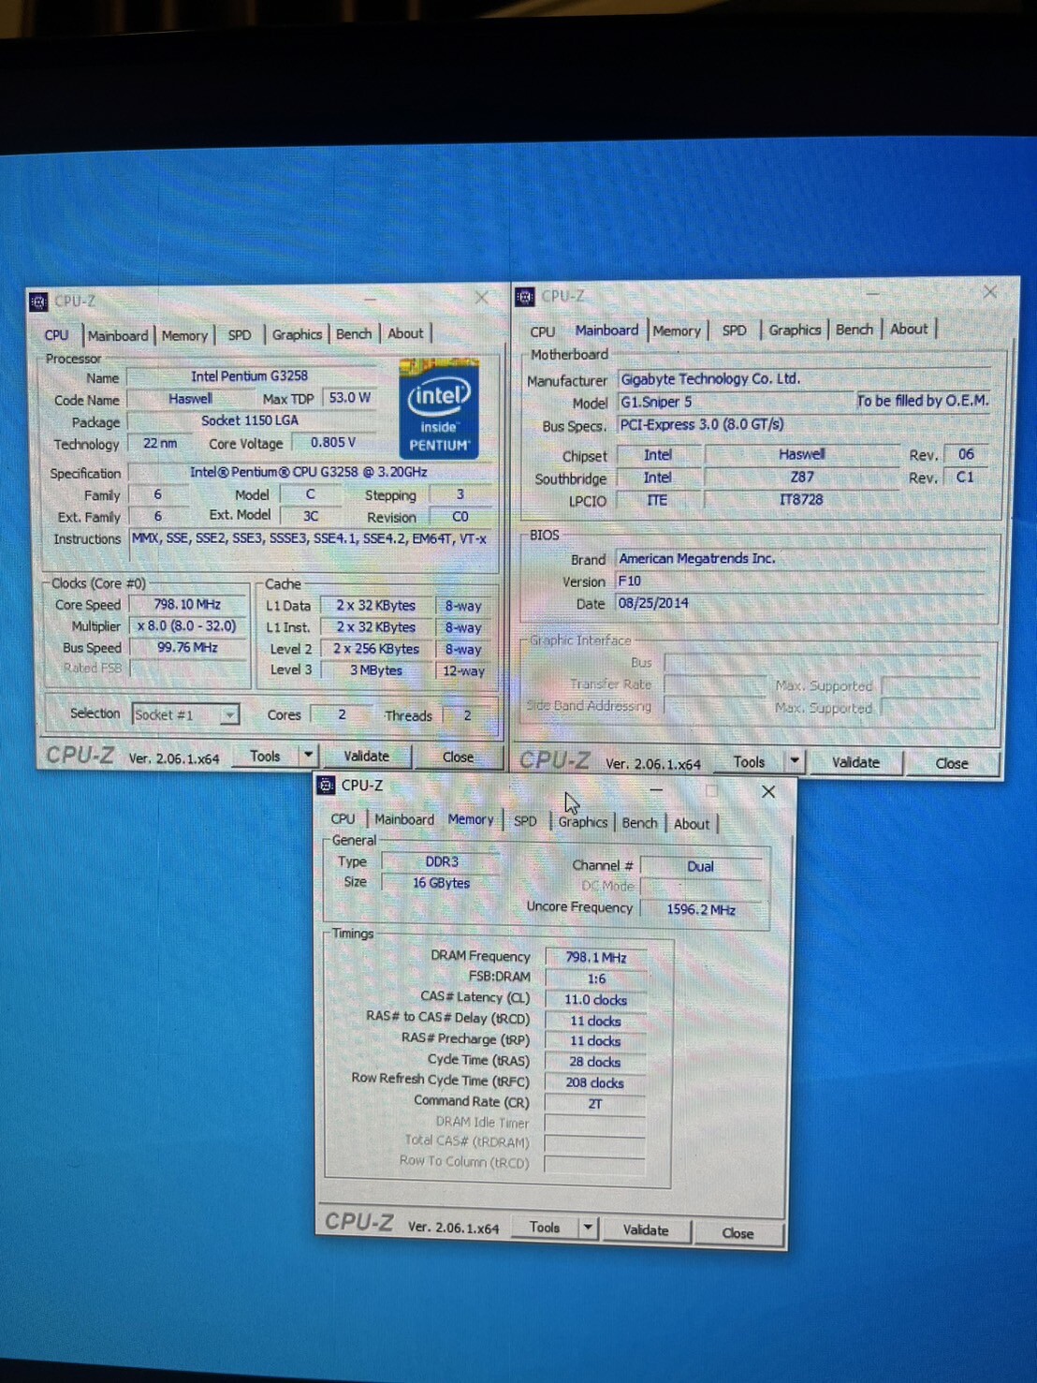The height and width of the screenshot is (1383, 1037).
Task: Click the Intel Inside Pentium logo
Action: (x=439, y=408)
